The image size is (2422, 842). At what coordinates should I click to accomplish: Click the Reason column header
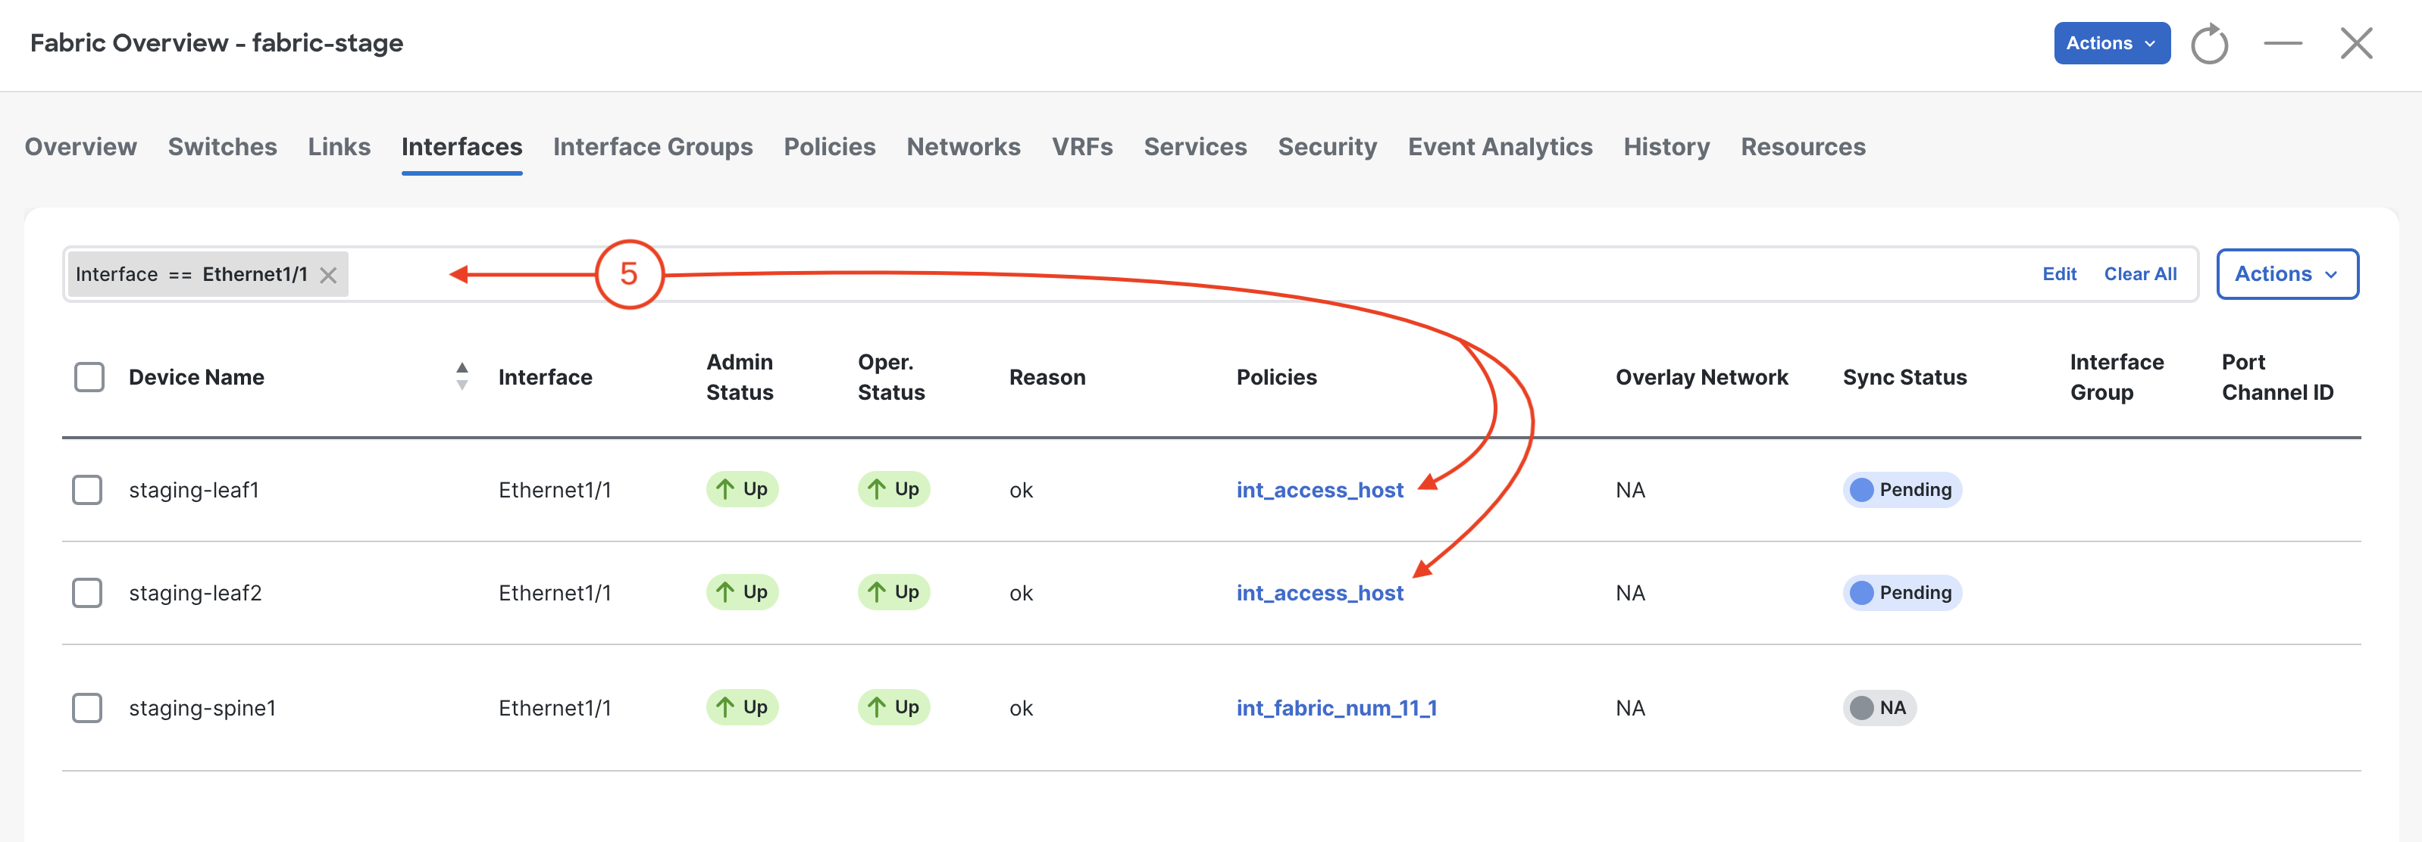[1047, 377]
